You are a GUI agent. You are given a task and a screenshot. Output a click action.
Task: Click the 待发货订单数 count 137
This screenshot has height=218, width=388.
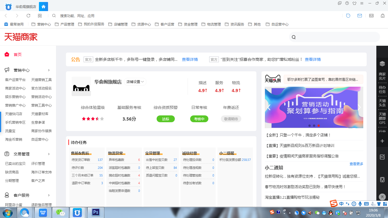[100, 160]
